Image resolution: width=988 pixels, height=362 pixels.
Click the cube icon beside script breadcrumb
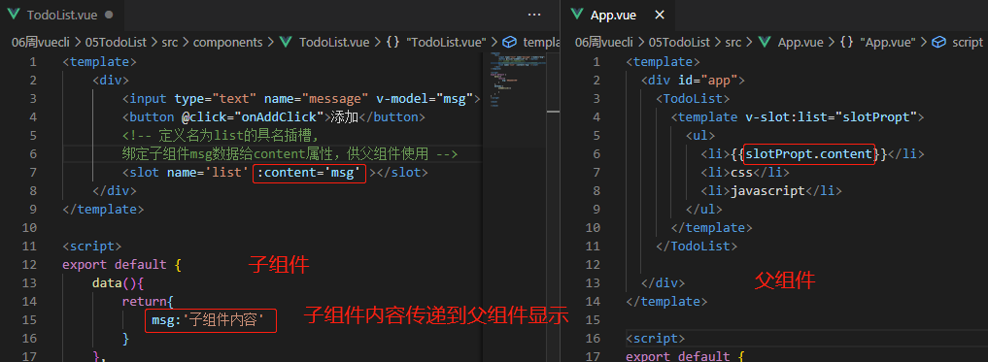(x=939, y=42)
